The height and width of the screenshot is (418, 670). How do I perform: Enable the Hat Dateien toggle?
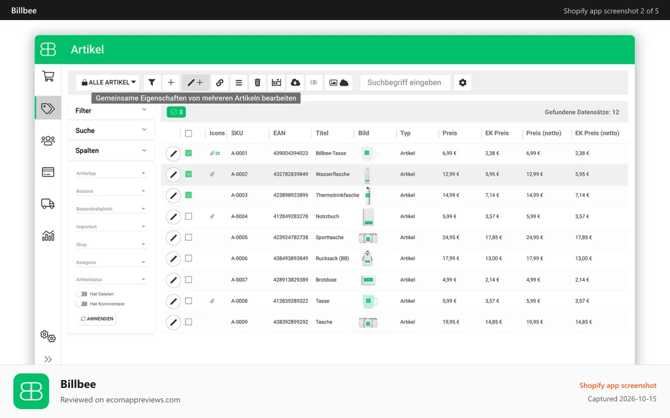pyautogui.click(x=82, y=294)
